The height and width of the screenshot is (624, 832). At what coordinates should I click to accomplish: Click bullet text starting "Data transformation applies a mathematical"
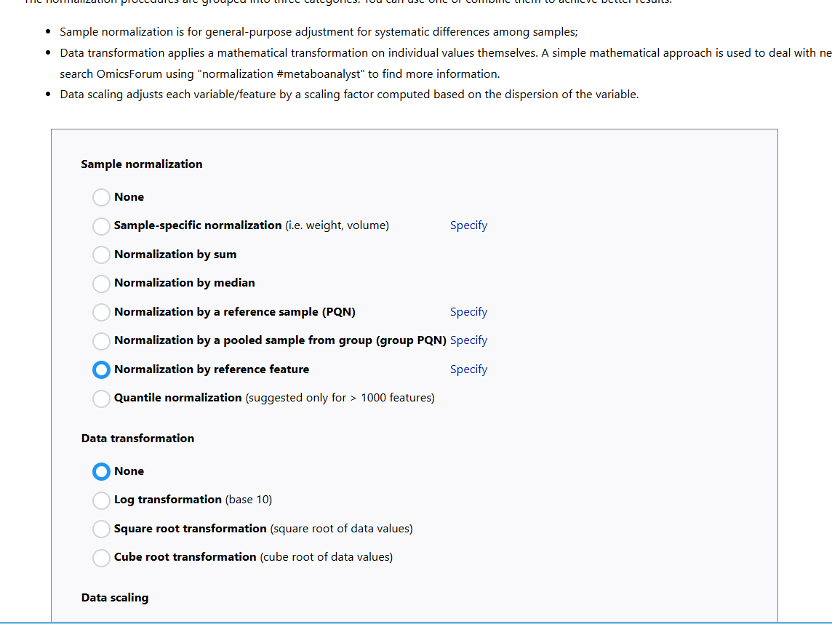tap(446, 53)
